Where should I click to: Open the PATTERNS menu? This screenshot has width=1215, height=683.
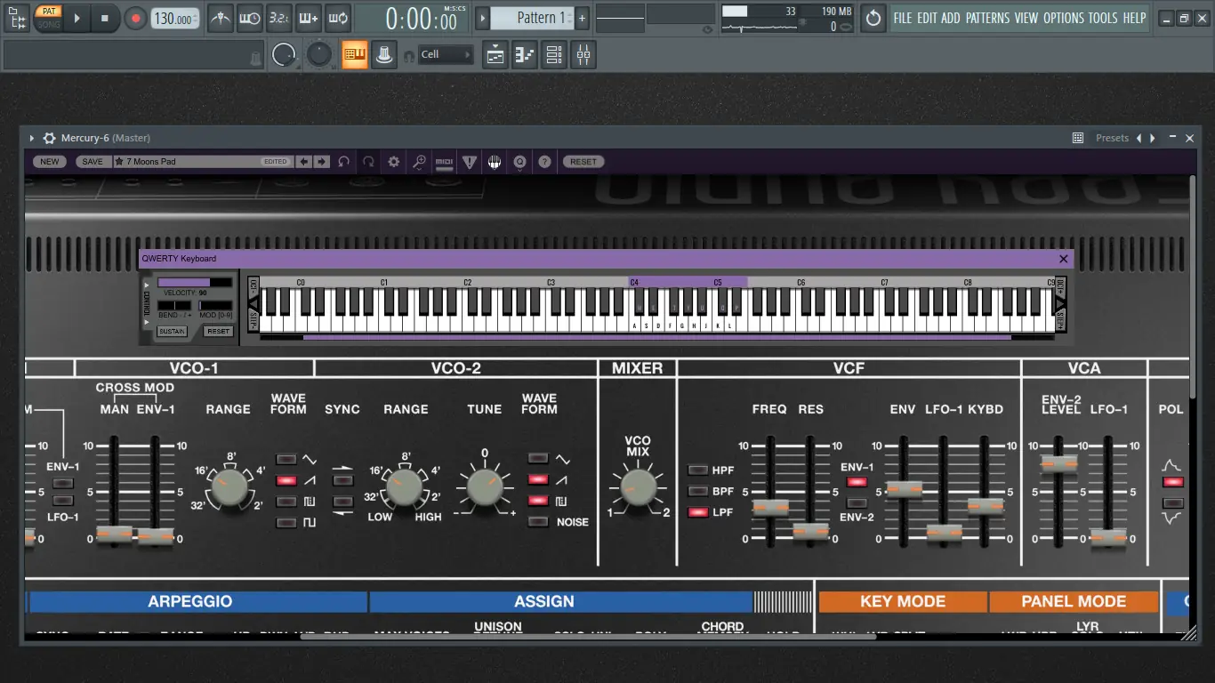coord(988,18)
